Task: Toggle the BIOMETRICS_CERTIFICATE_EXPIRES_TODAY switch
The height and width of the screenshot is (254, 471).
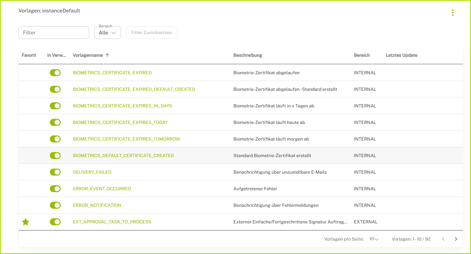Action: pyautogui.click(x=55, y=122)
